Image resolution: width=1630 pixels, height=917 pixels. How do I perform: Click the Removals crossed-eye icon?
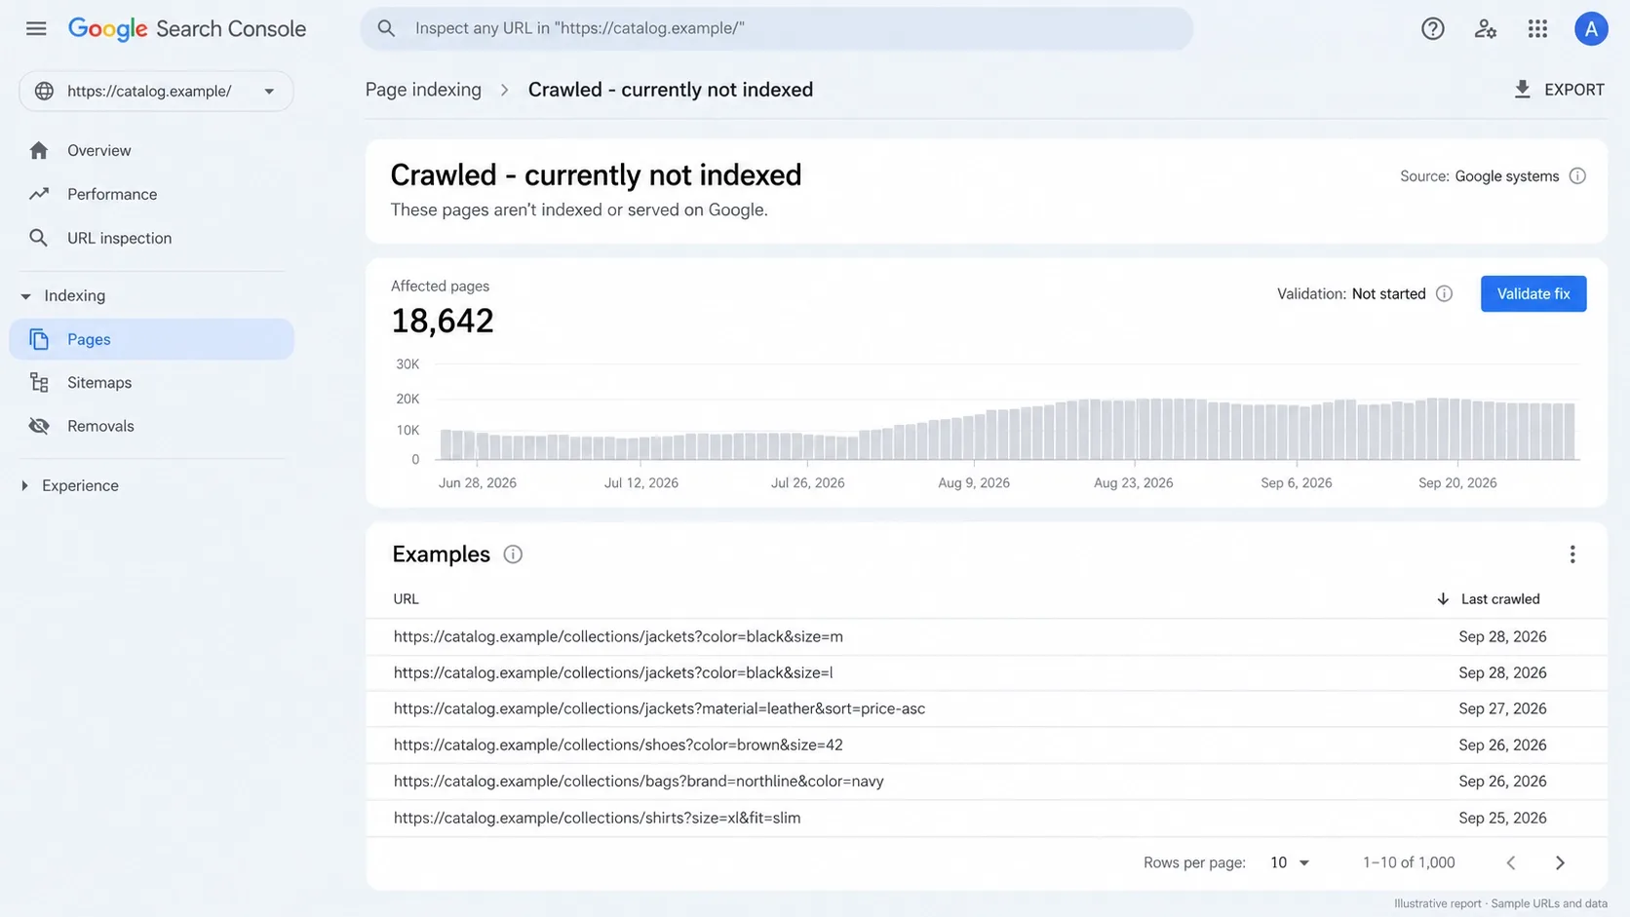tap(39, 426)
